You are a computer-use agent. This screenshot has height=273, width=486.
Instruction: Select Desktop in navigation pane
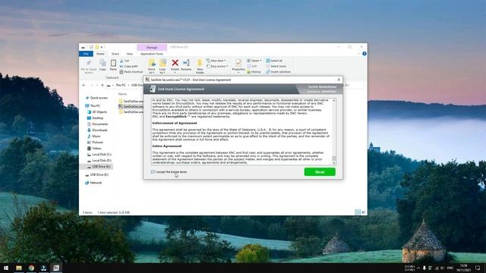[x=95, y=118]
